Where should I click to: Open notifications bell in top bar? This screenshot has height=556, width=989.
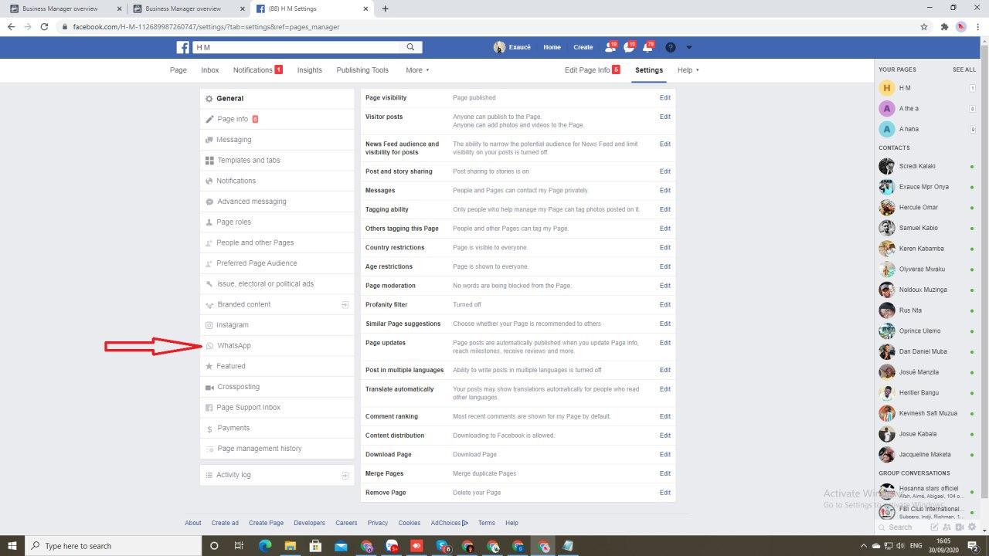coord(648,47)
